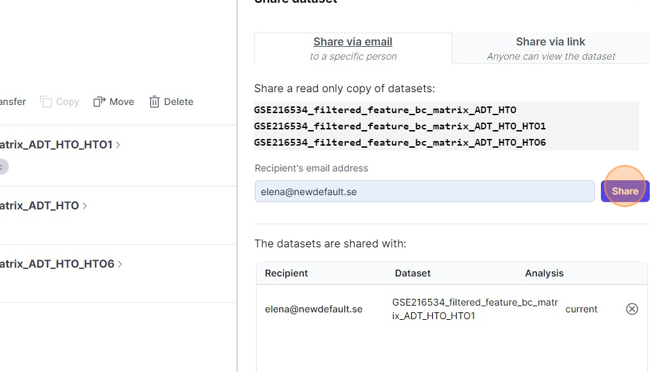The height and width of the screenshot is (372, 666).
Task: Open the Share via link tab
Action: pos(550,48)
